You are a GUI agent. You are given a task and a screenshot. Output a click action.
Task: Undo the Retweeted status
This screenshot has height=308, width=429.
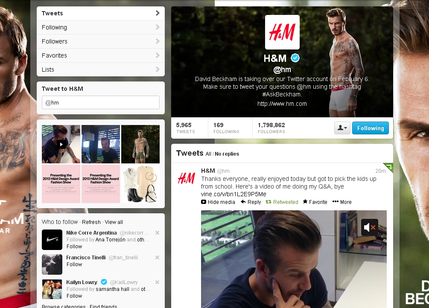coord(282,202)
